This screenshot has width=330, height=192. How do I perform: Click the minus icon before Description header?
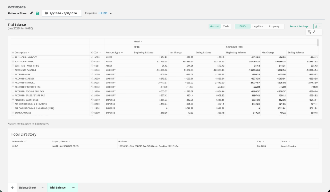click(x=13, y=53)
